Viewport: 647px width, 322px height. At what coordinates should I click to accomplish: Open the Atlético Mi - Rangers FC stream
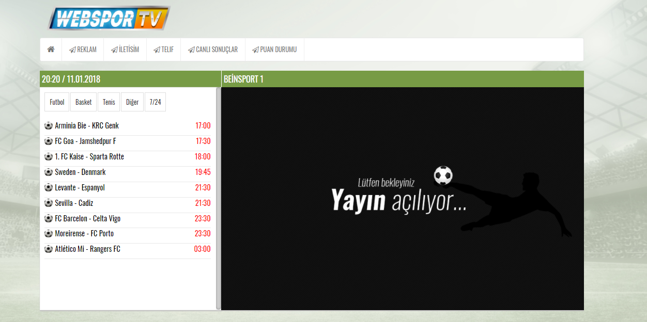click(87, 249)
